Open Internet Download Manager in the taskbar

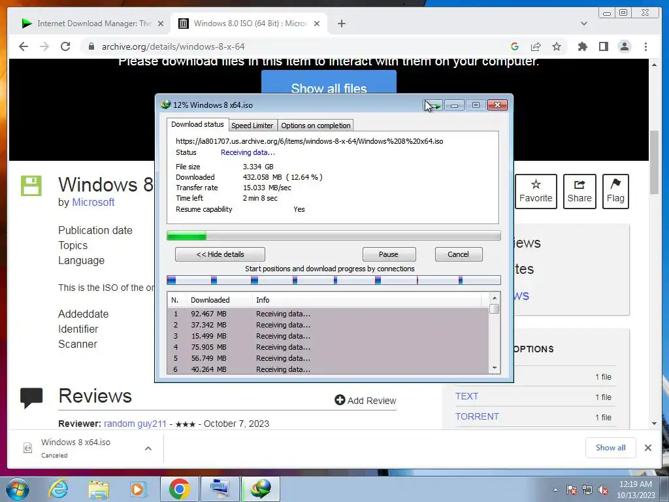(261, 489)
